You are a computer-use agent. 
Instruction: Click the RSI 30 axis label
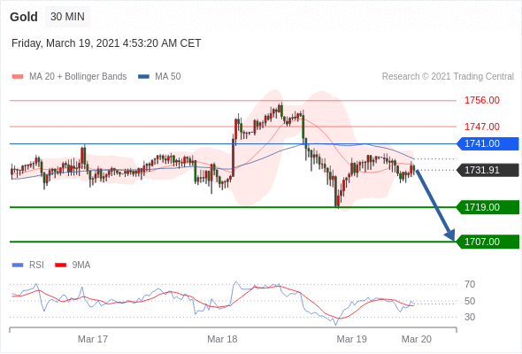pyautogui.click(x=470, y=317)
